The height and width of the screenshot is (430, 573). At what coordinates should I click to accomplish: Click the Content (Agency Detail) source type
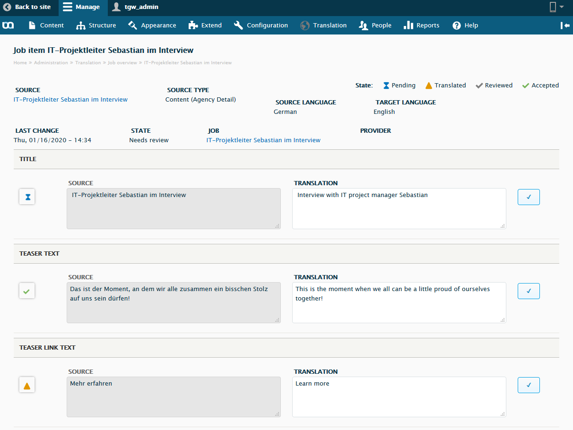point(200,100)
